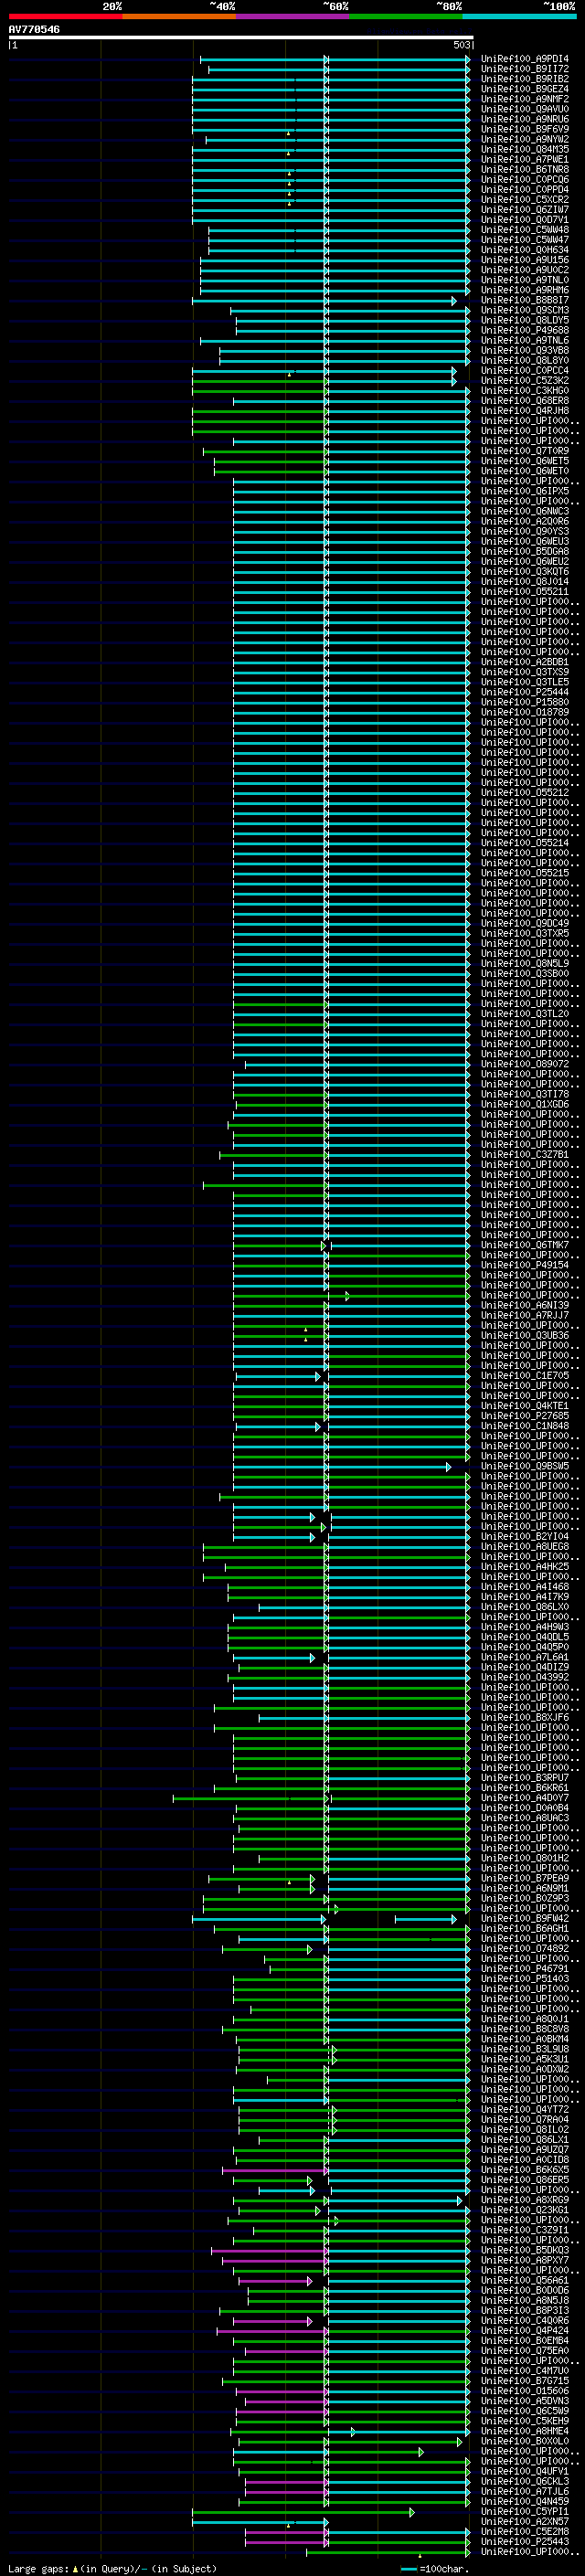Click the red 20% identity legend bar
The width and height of the screenshot is (585, 2576).
click(x=65, y=16)
